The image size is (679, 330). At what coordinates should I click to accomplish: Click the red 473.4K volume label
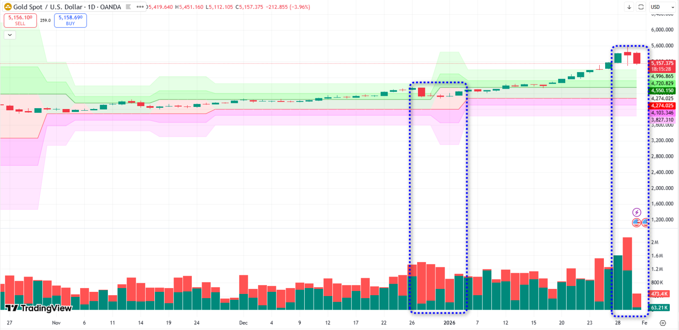[x=659, y=294]
